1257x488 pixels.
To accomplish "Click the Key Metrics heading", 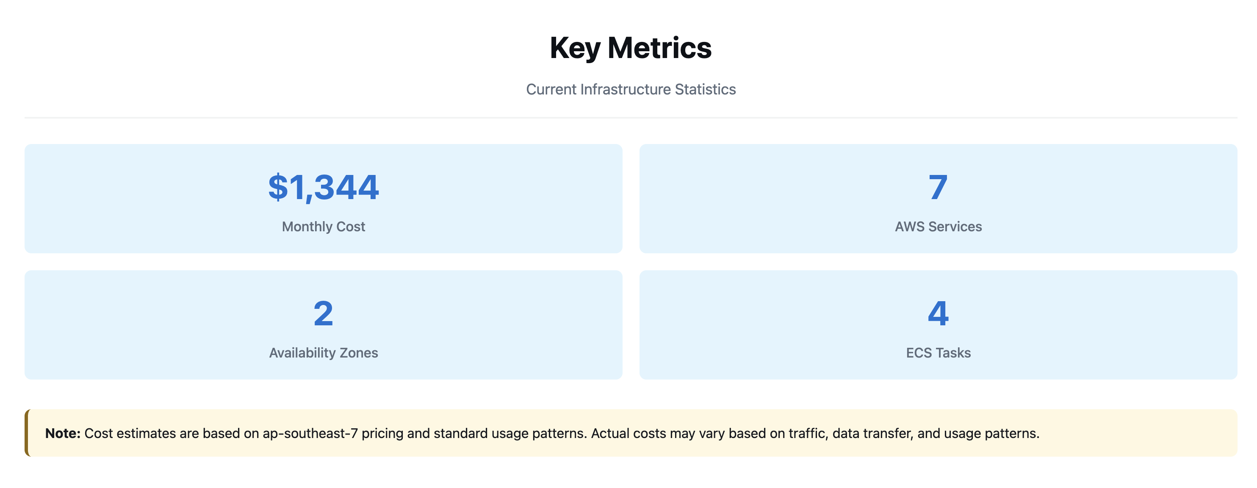I will (x=631, y=48).
